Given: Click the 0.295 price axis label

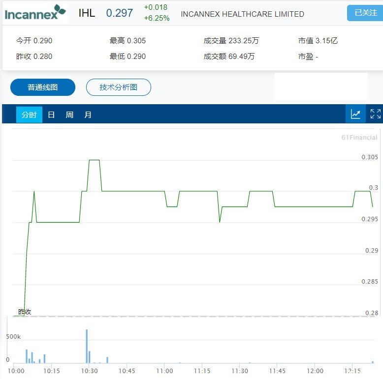Looking at the screenshot, I should click(x=370, y=219).
